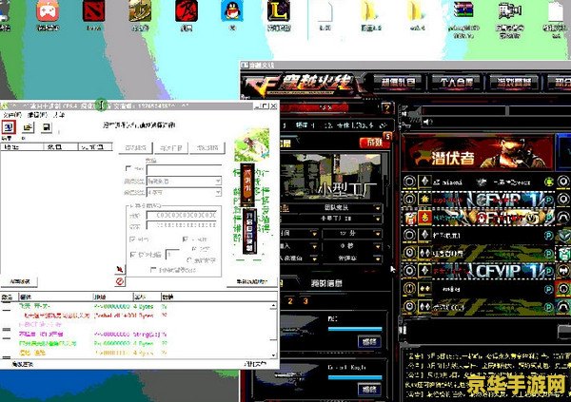Viewport: 571px width, 402px height.
Task: Click the Memory View button at lower left
Action: click(x=19, y=281)
